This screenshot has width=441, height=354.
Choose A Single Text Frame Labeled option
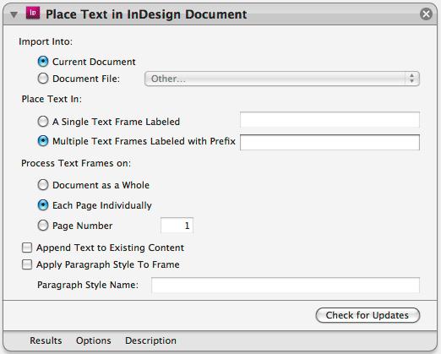click(x=43, y=122)
